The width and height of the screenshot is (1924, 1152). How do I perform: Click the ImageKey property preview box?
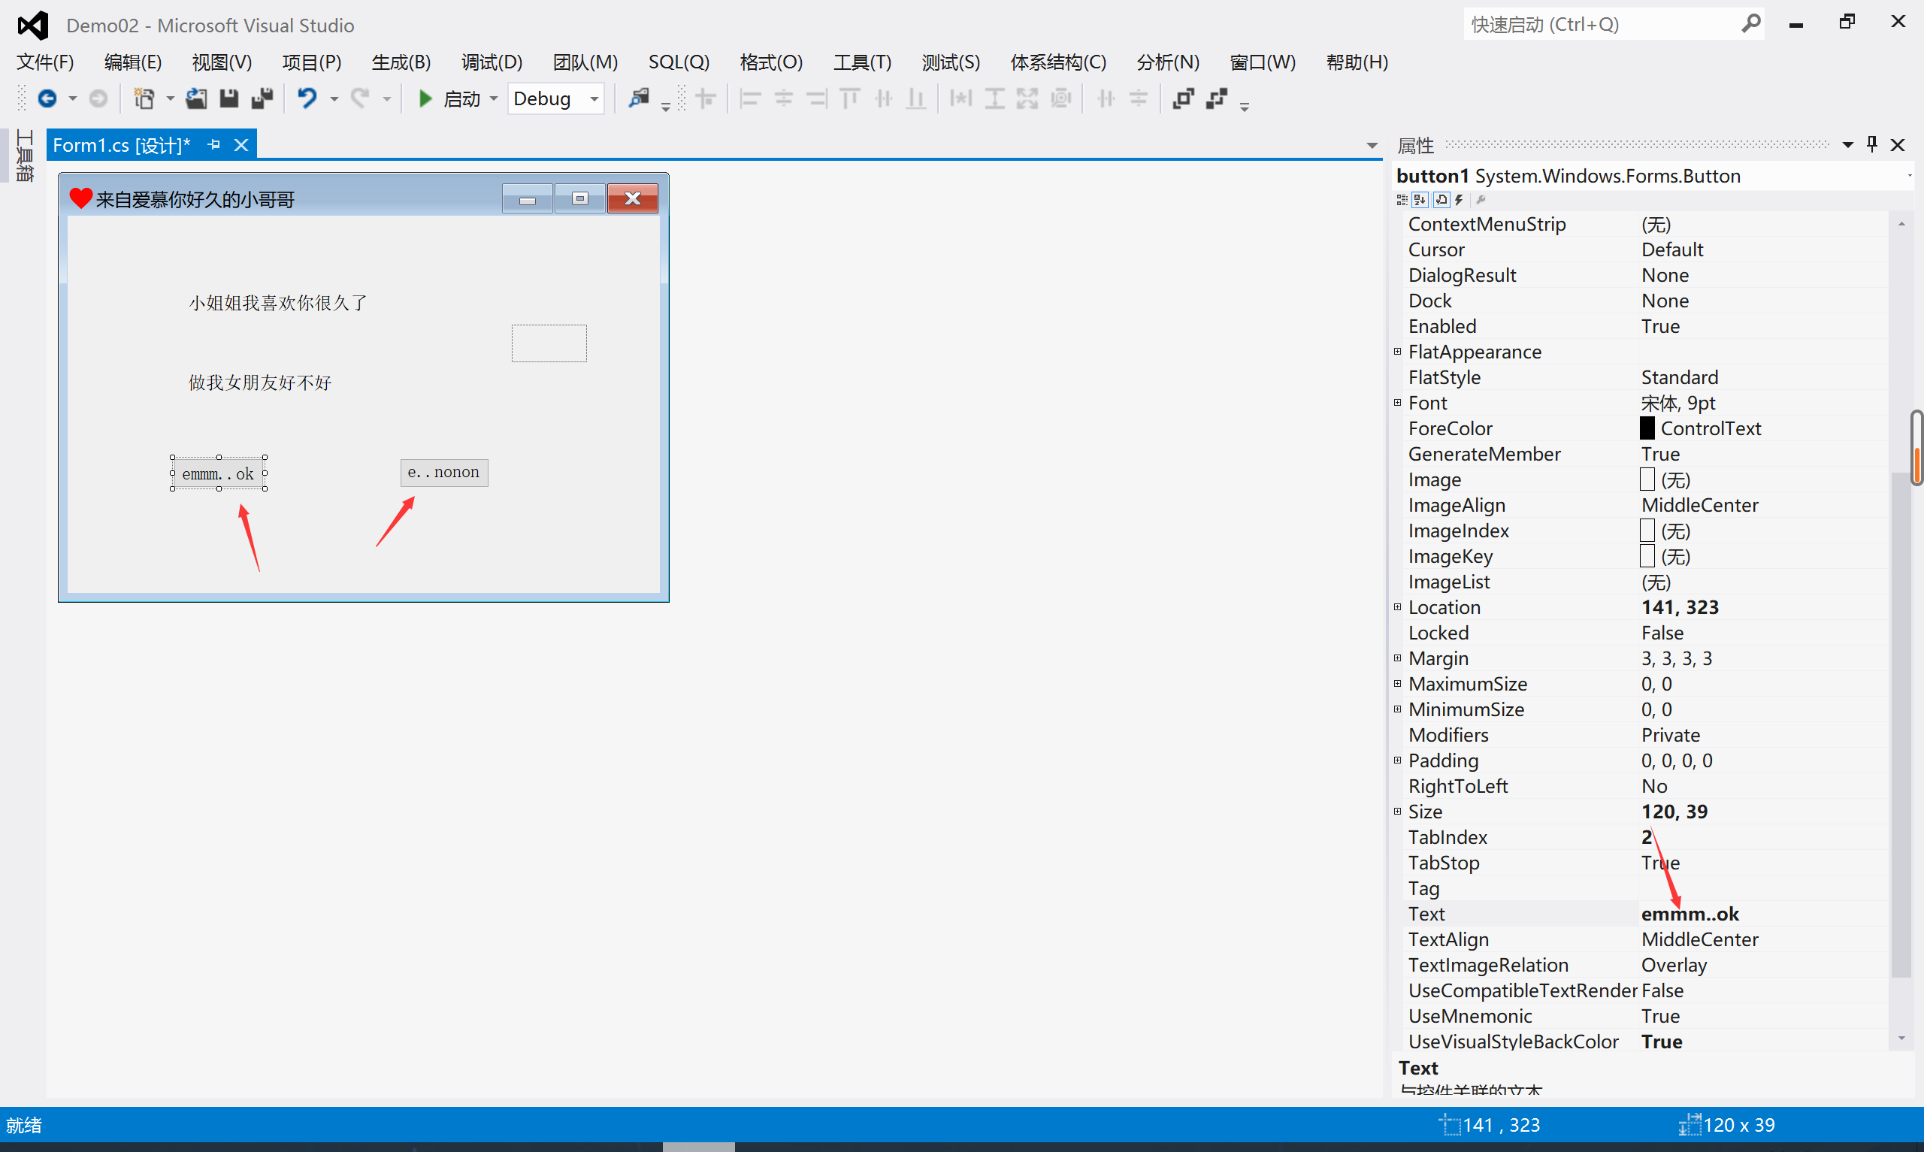point(1647,557)
